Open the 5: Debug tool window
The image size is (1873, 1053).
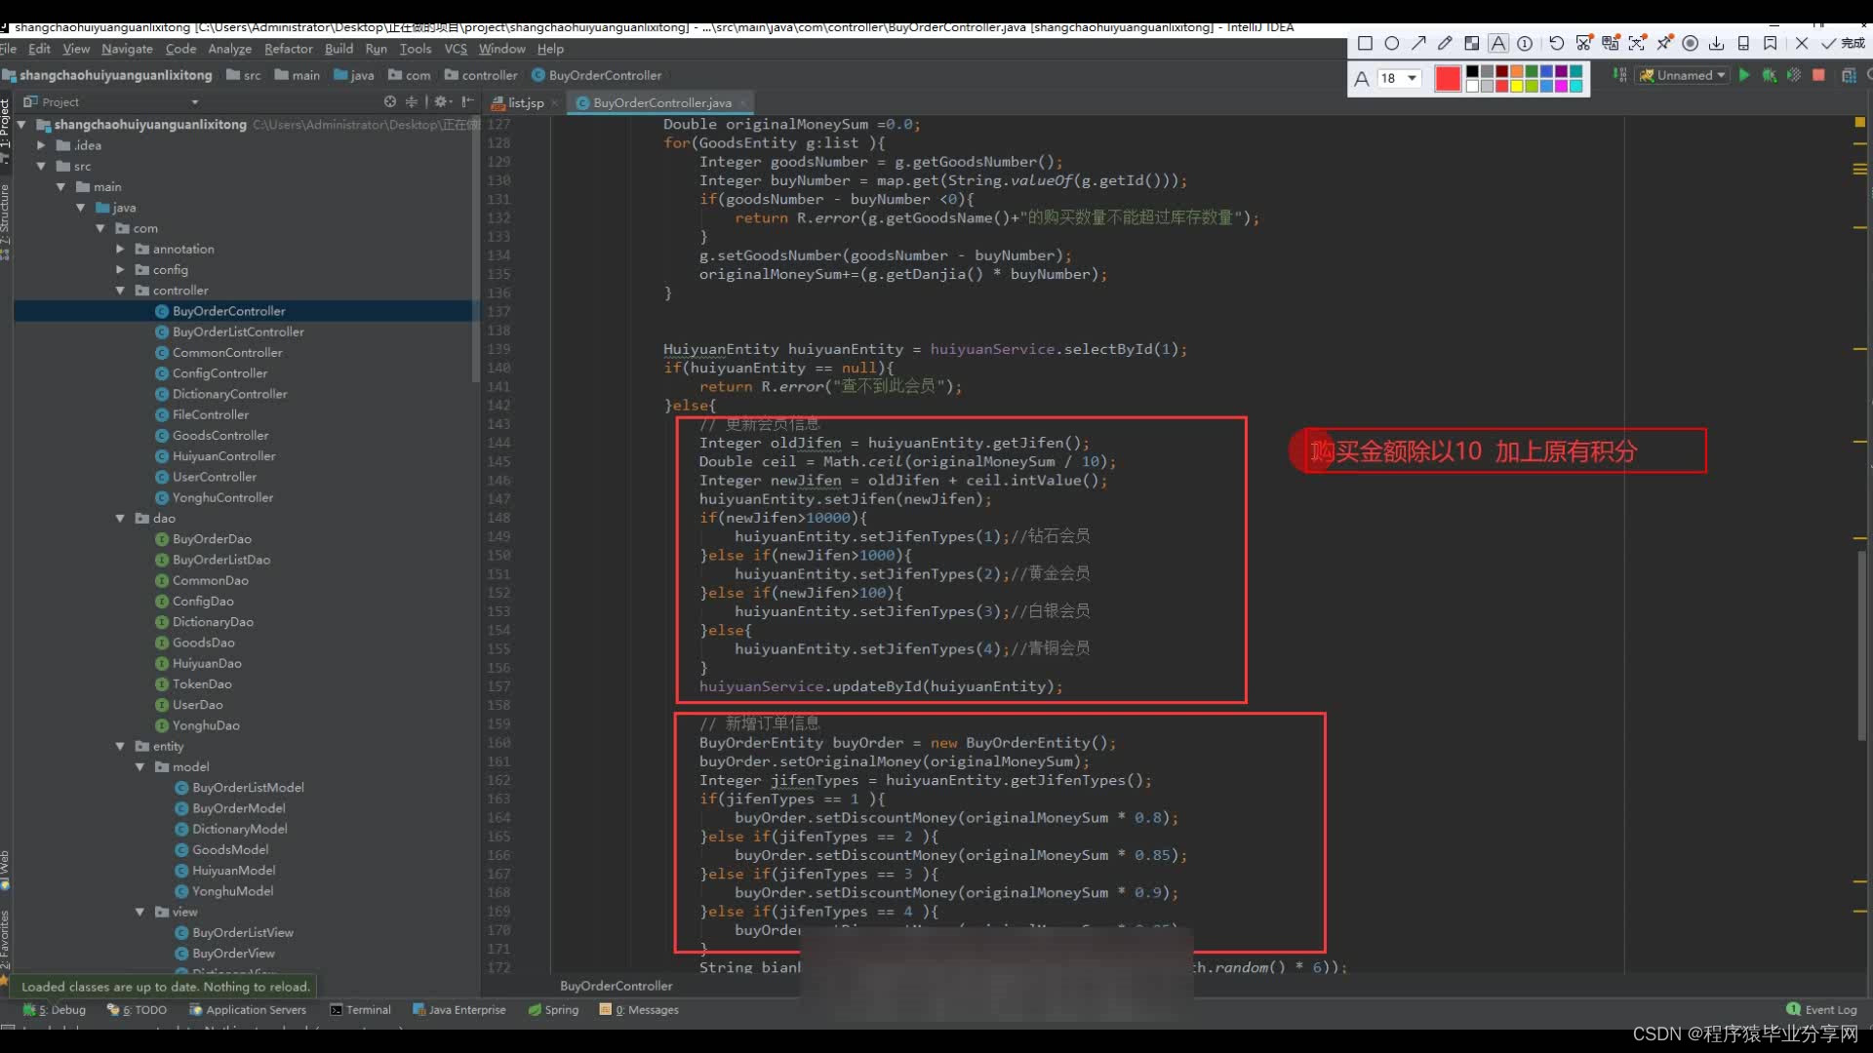(x=55, y=1010)
